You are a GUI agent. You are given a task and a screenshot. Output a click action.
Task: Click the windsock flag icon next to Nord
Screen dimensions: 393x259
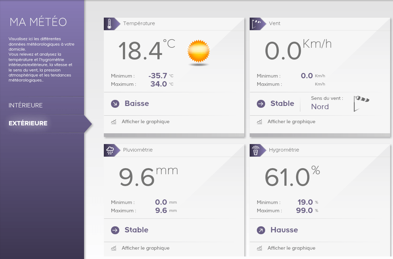tap(361, 103)
